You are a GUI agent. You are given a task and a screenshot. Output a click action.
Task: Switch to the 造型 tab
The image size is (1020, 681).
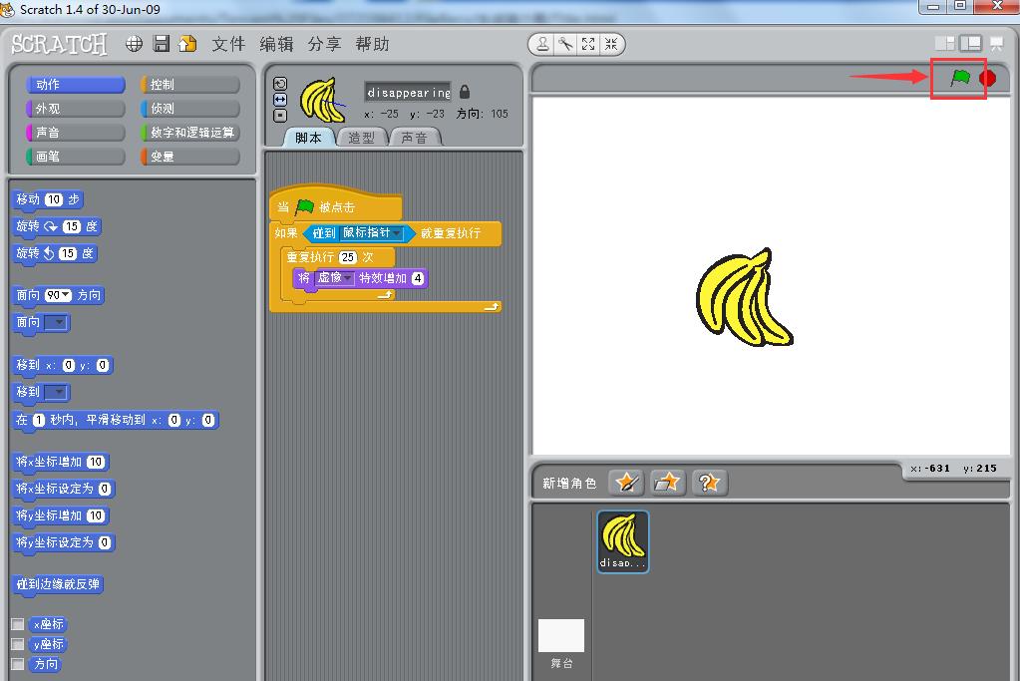(361, 138)
